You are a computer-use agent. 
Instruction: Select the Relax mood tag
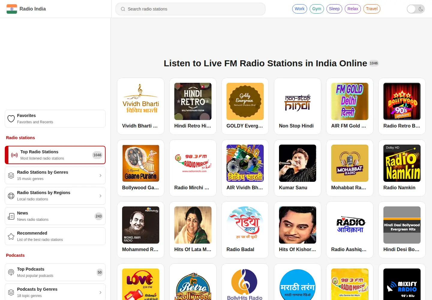click(x=353, y=9)
